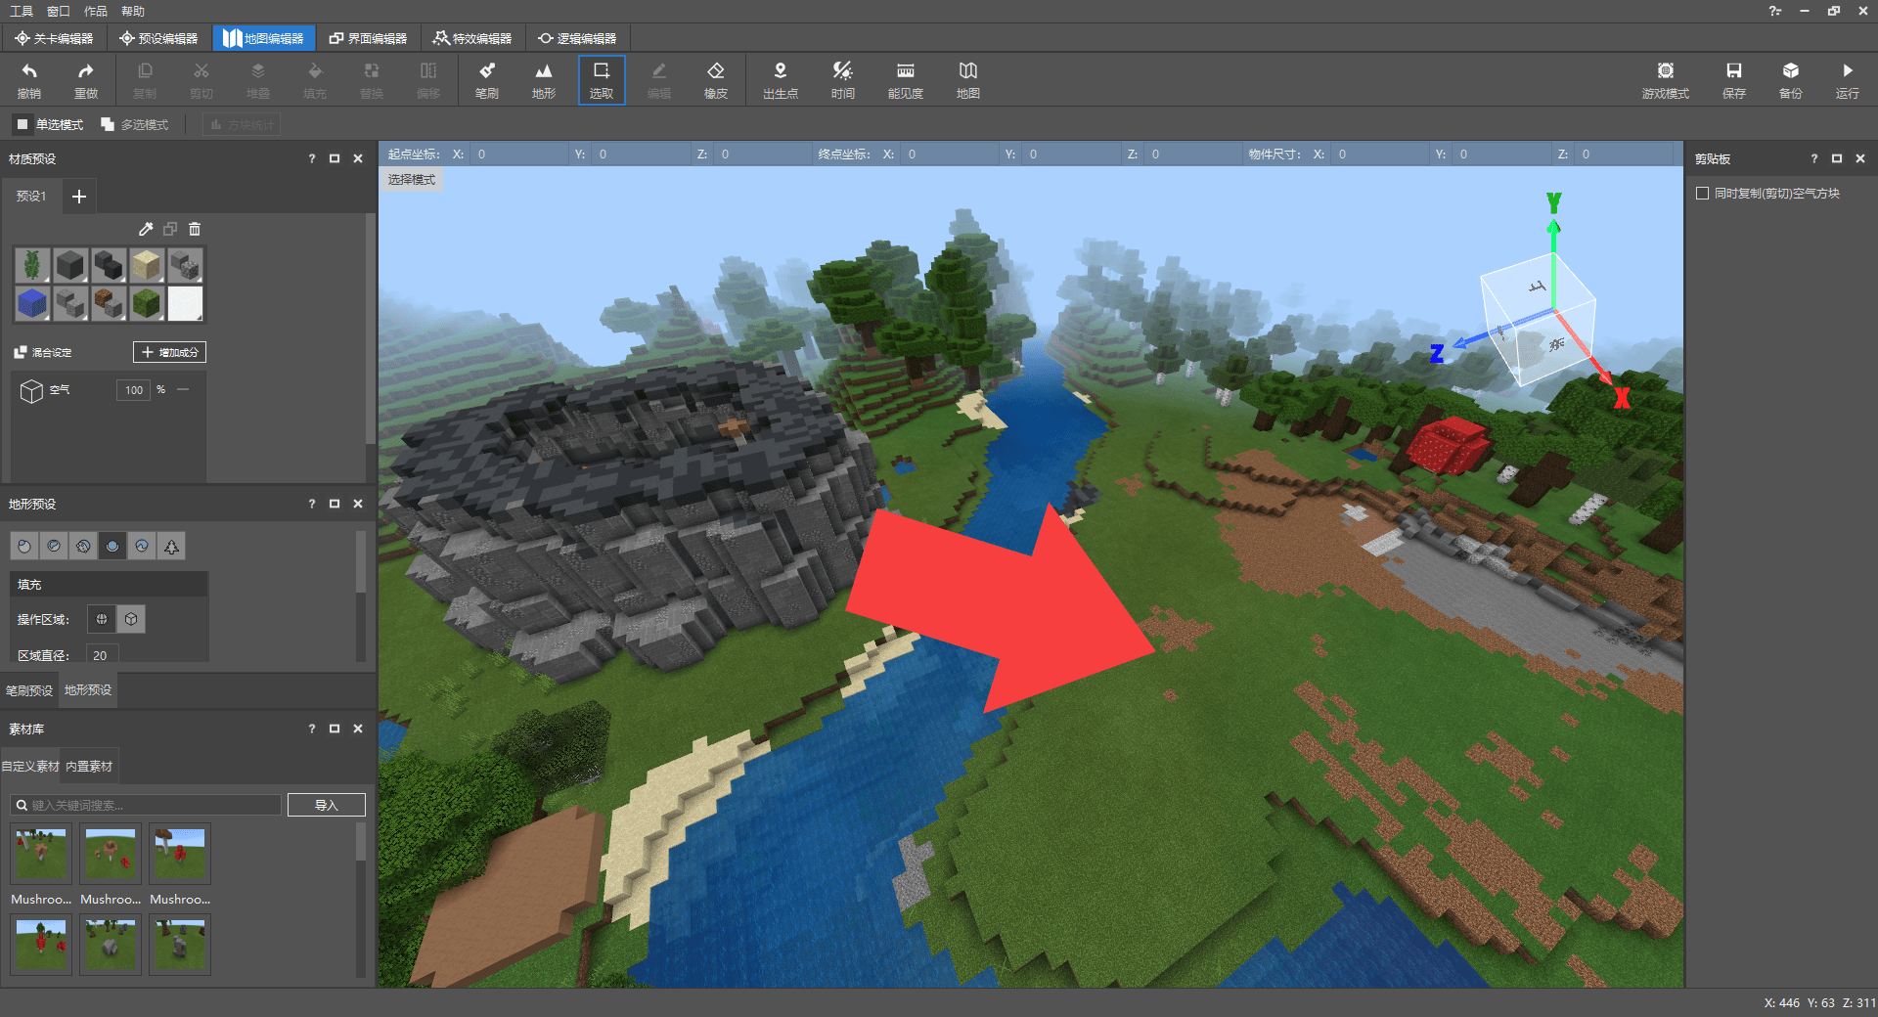Pick the blue water block swatch

tap(32, 303)
